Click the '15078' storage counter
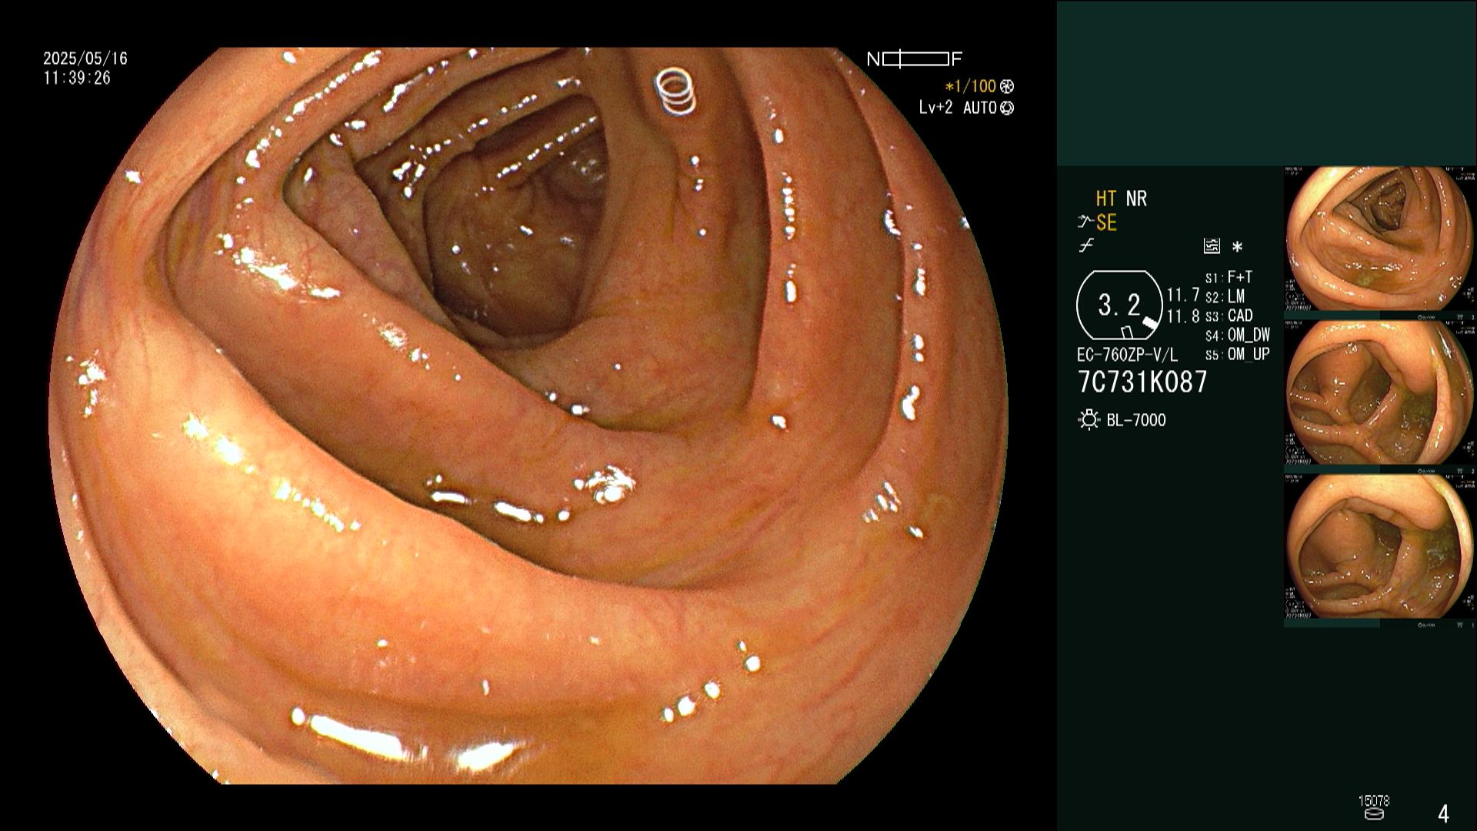Screen dimensions: 1477x831 1374,801
